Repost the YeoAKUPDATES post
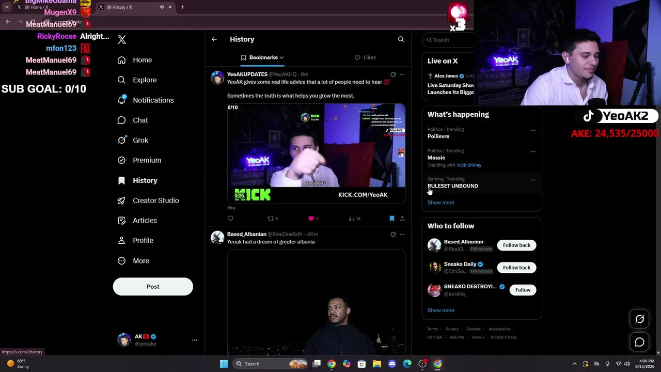This screenshot has height=372, width=661. click(272, 219)
